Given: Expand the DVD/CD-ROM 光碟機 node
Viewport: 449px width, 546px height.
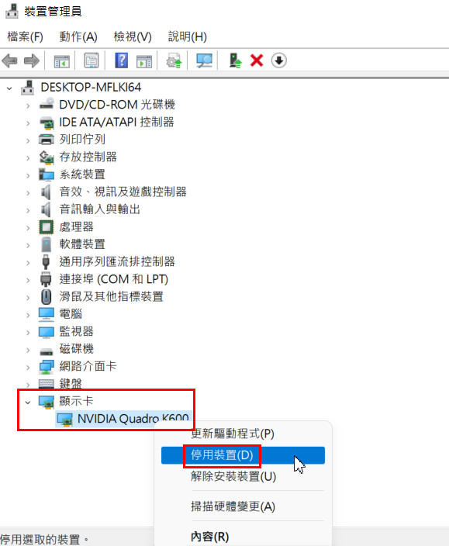Looking at the screenshot, I should tap(28, 105).
